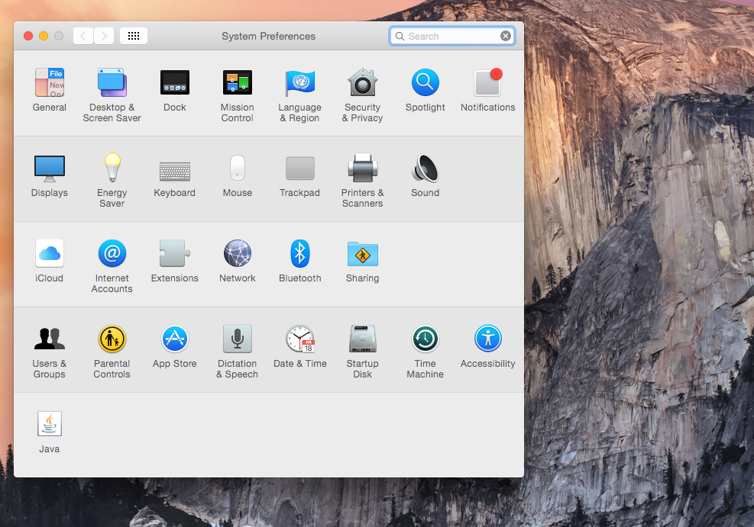Viewport: 754px width, 527px height.
Task: Click the Show All grid button
Action: [134, 36]
